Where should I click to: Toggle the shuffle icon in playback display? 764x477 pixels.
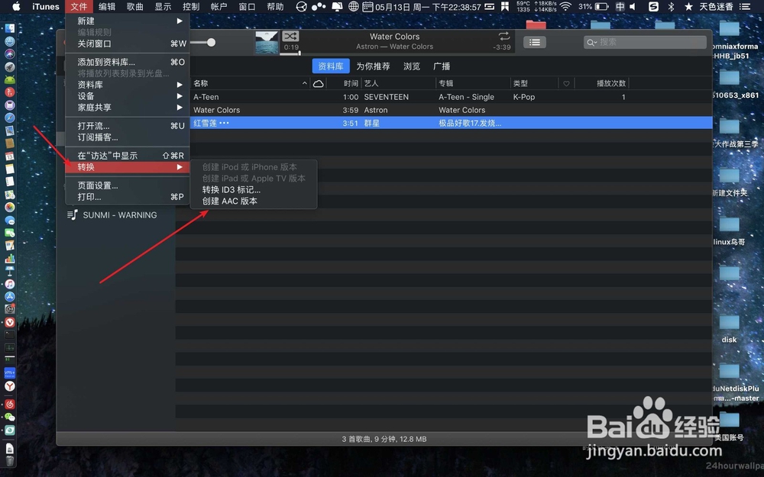pyautogui.click(x=290, y=37)
